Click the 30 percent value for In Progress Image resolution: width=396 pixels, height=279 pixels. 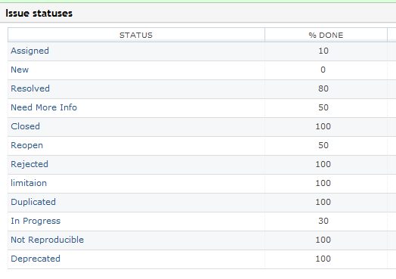[323, 221]
